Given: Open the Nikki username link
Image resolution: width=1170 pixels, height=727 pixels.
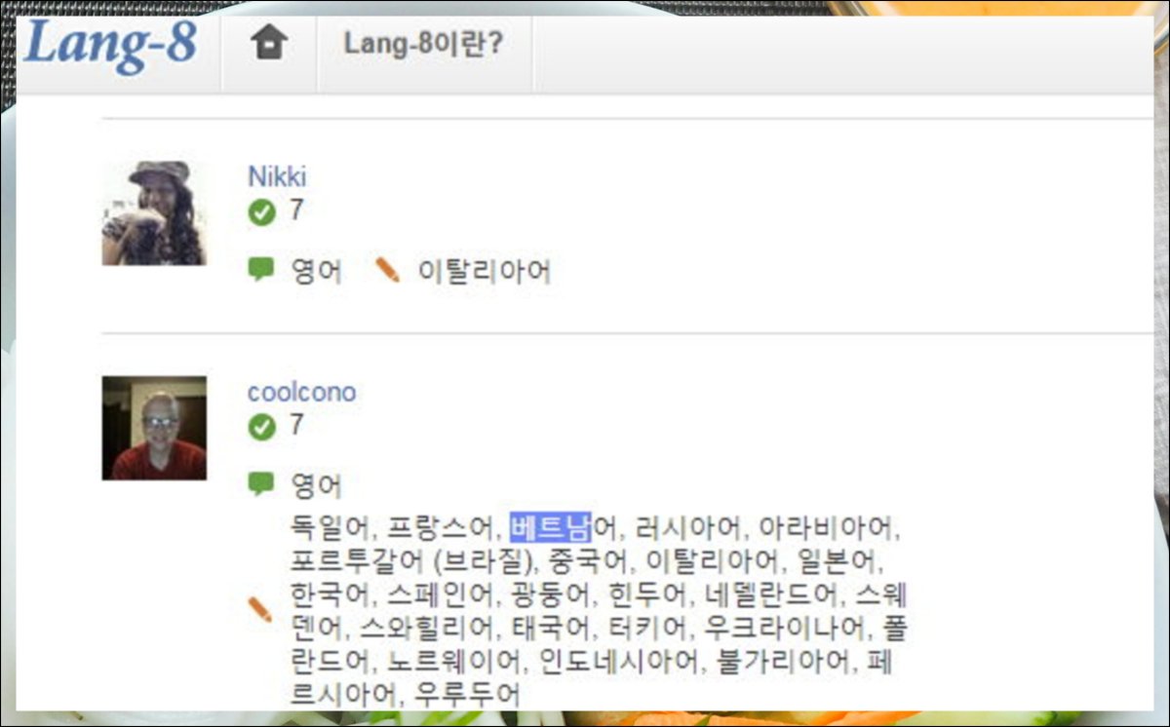Looking at the screenshot, I should tap(277, 176).
